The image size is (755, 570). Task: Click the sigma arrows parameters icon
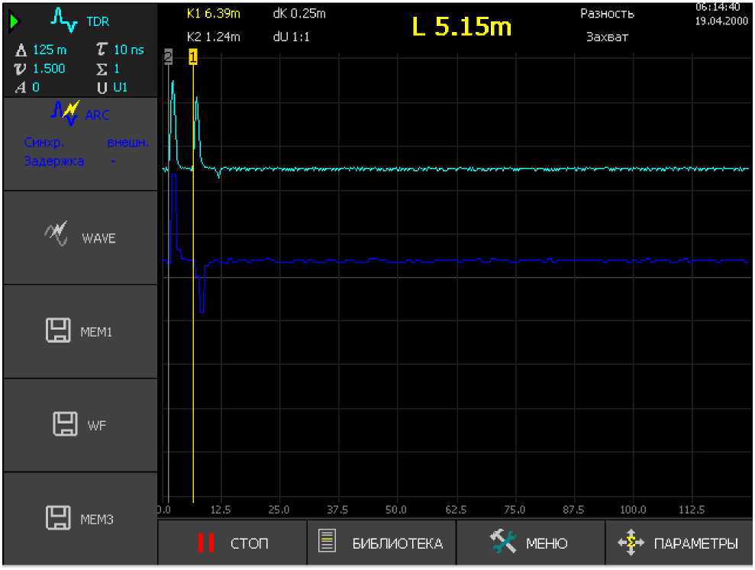coord(631,542)
